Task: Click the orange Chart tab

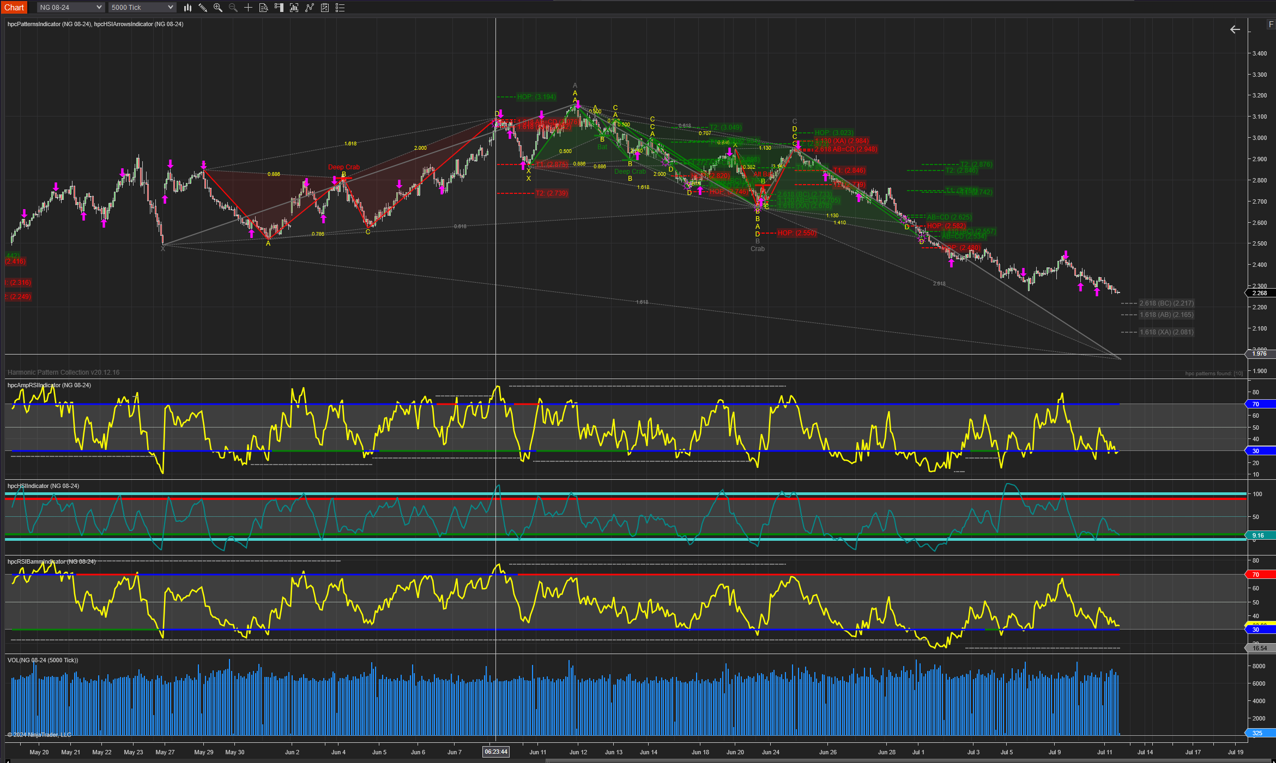Action: point(14,8)
